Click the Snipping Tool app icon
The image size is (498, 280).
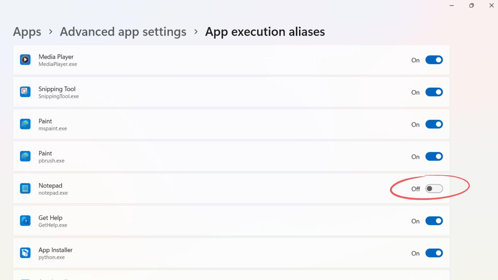pos(25,92)
